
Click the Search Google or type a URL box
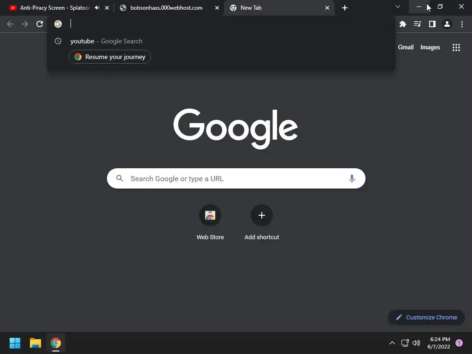pyautogui.click(x=236, y=178)
